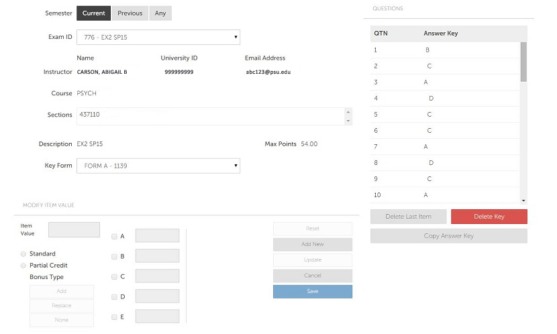Viewport: 557px width, 334px height.
Task: Select question 8 row with answer D
Action: click(x=445, y=163)
